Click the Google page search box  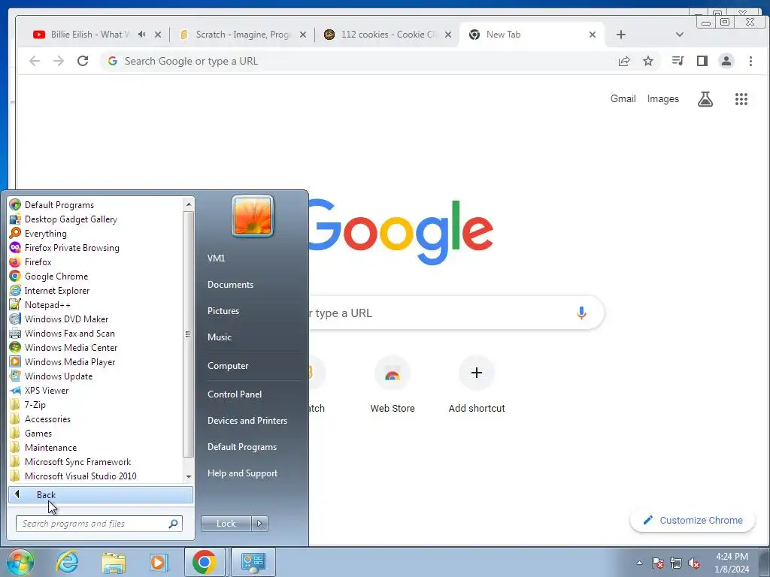(456, 313)
